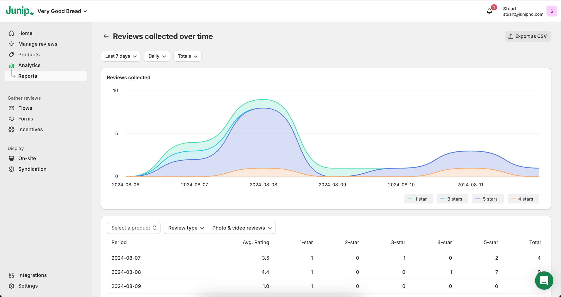
Task: Click the S user avatar
Action: click(552, 11)
